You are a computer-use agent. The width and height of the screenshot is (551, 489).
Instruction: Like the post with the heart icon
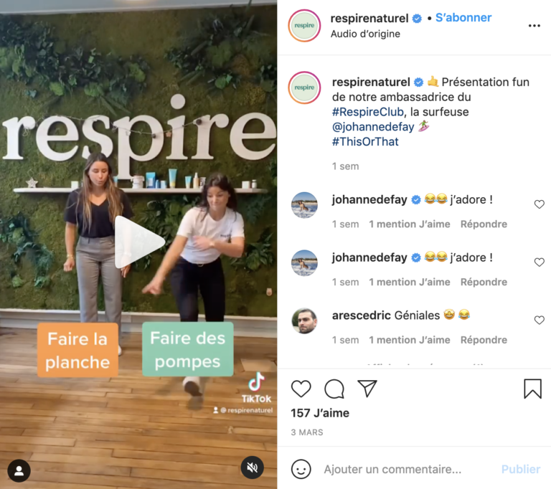click(301, 389)
